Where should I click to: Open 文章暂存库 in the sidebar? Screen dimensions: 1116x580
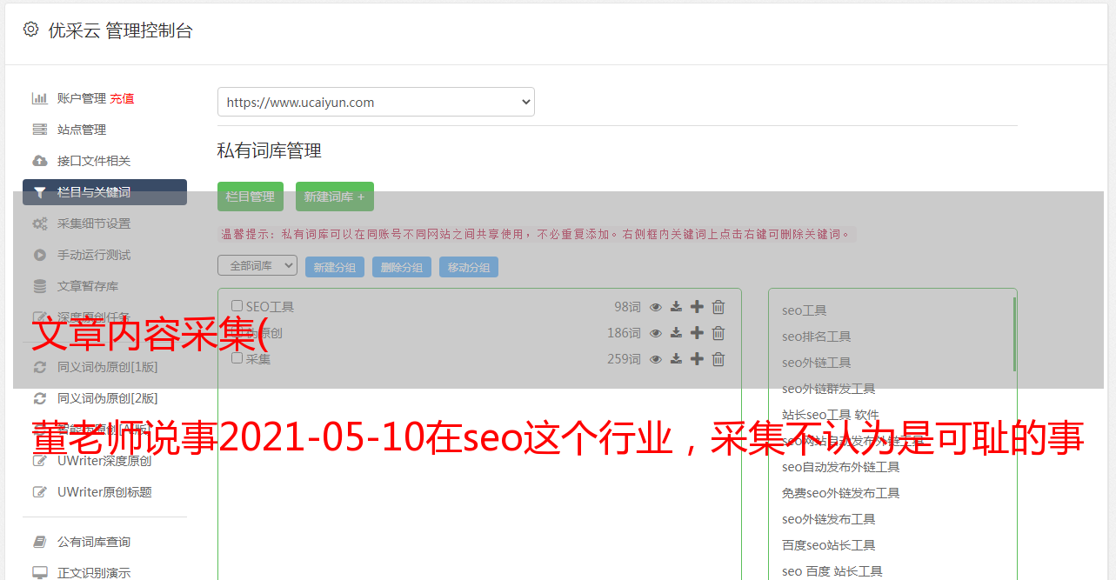88,286
